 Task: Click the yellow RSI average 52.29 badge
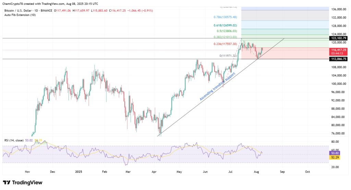(335, 157)
